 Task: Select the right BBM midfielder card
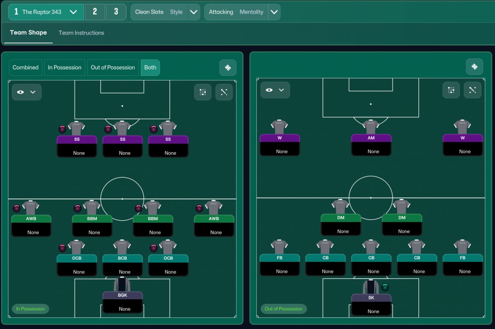[x=153, y=225]
